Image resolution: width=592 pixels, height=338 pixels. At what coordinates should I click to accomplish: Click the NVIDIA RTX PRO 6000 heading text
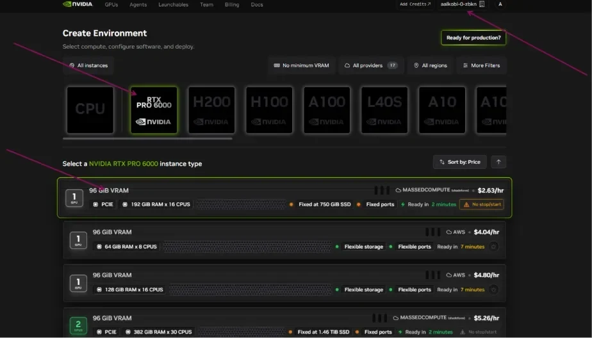coord(124,164)
